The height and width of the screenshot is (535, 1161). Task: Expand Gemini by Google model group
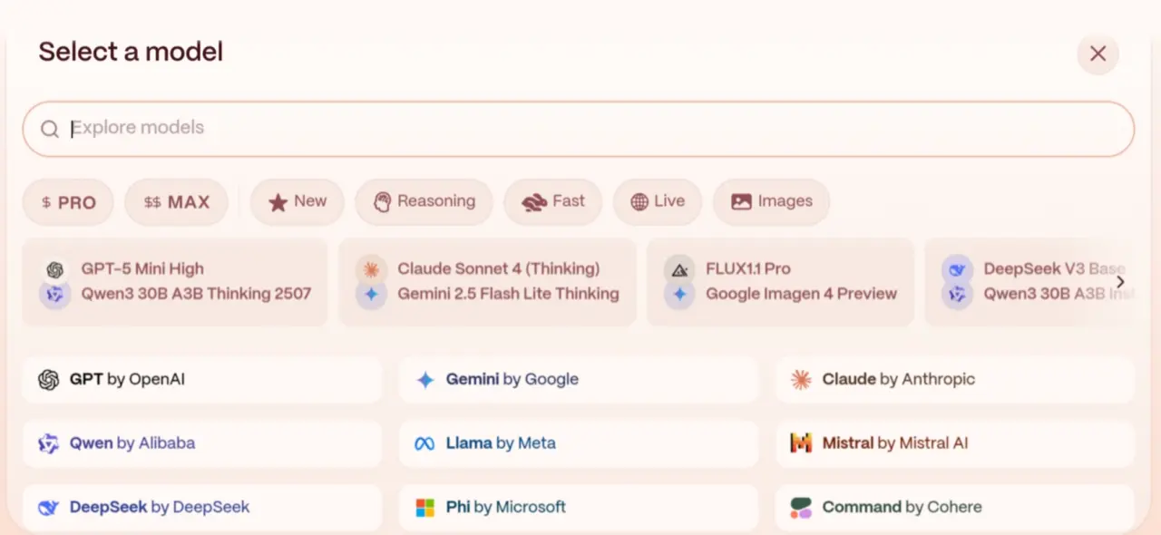pyautogui.click(x=579, y=380)
